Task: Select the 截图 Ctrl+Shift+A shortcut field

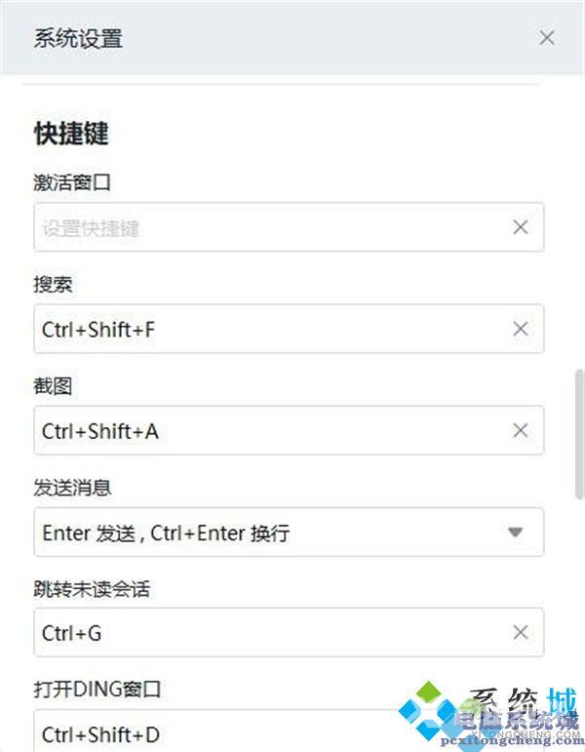Action: pos(263,430)
